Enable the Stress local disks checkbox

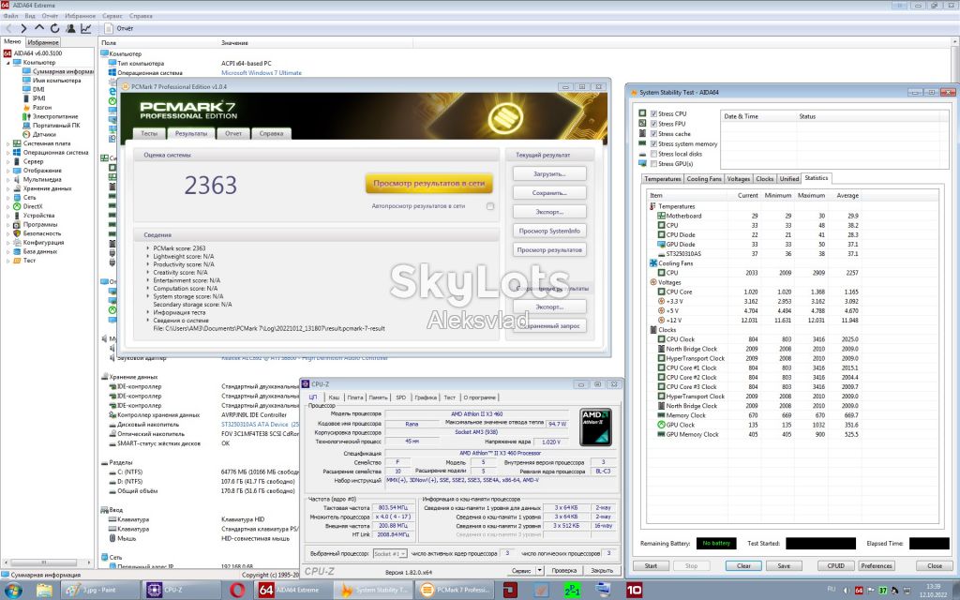pyautogui.click(x=653, y=154)
